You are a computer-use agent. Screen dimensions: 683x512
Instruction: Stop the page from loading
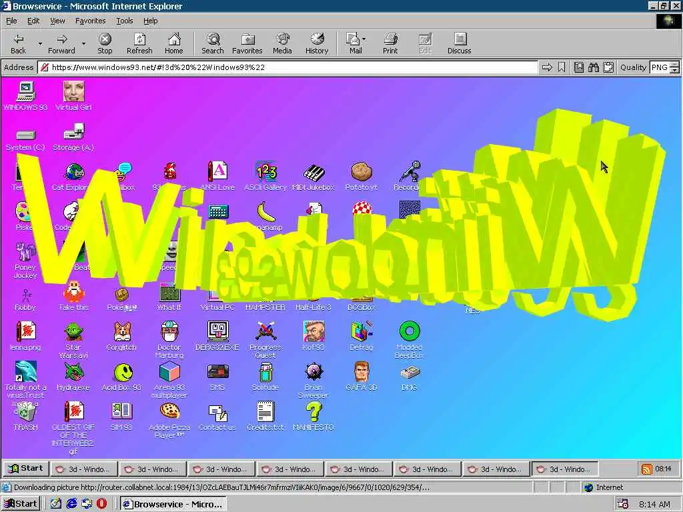105,43
